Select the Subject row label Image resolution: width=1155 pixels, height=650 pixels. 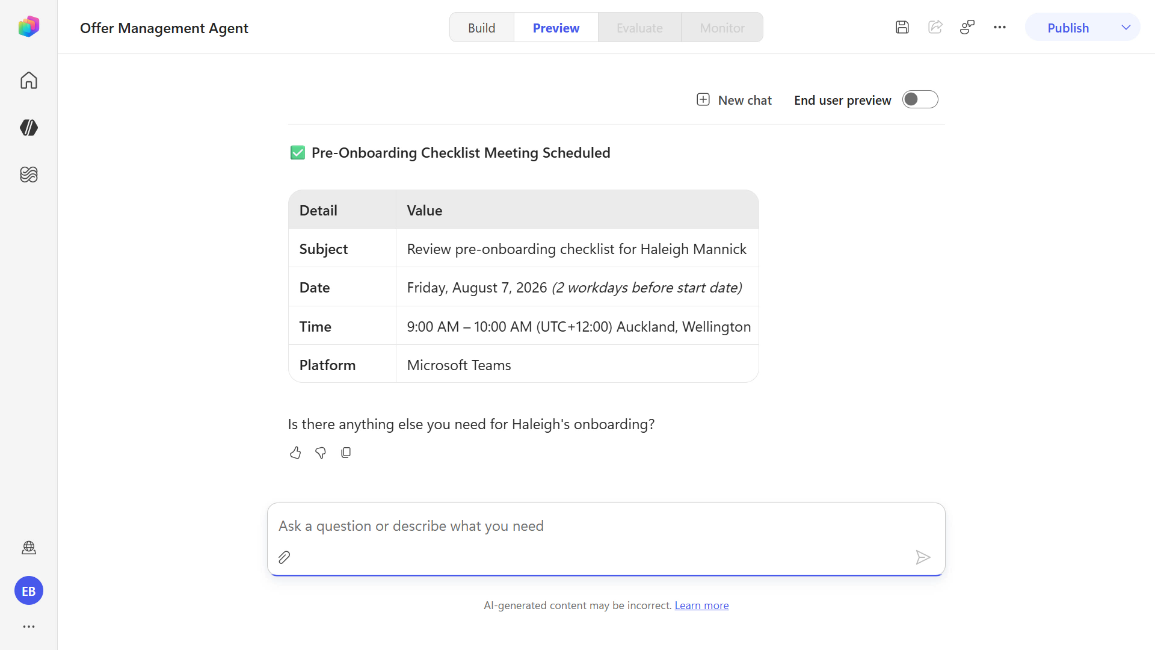(342, 249)
